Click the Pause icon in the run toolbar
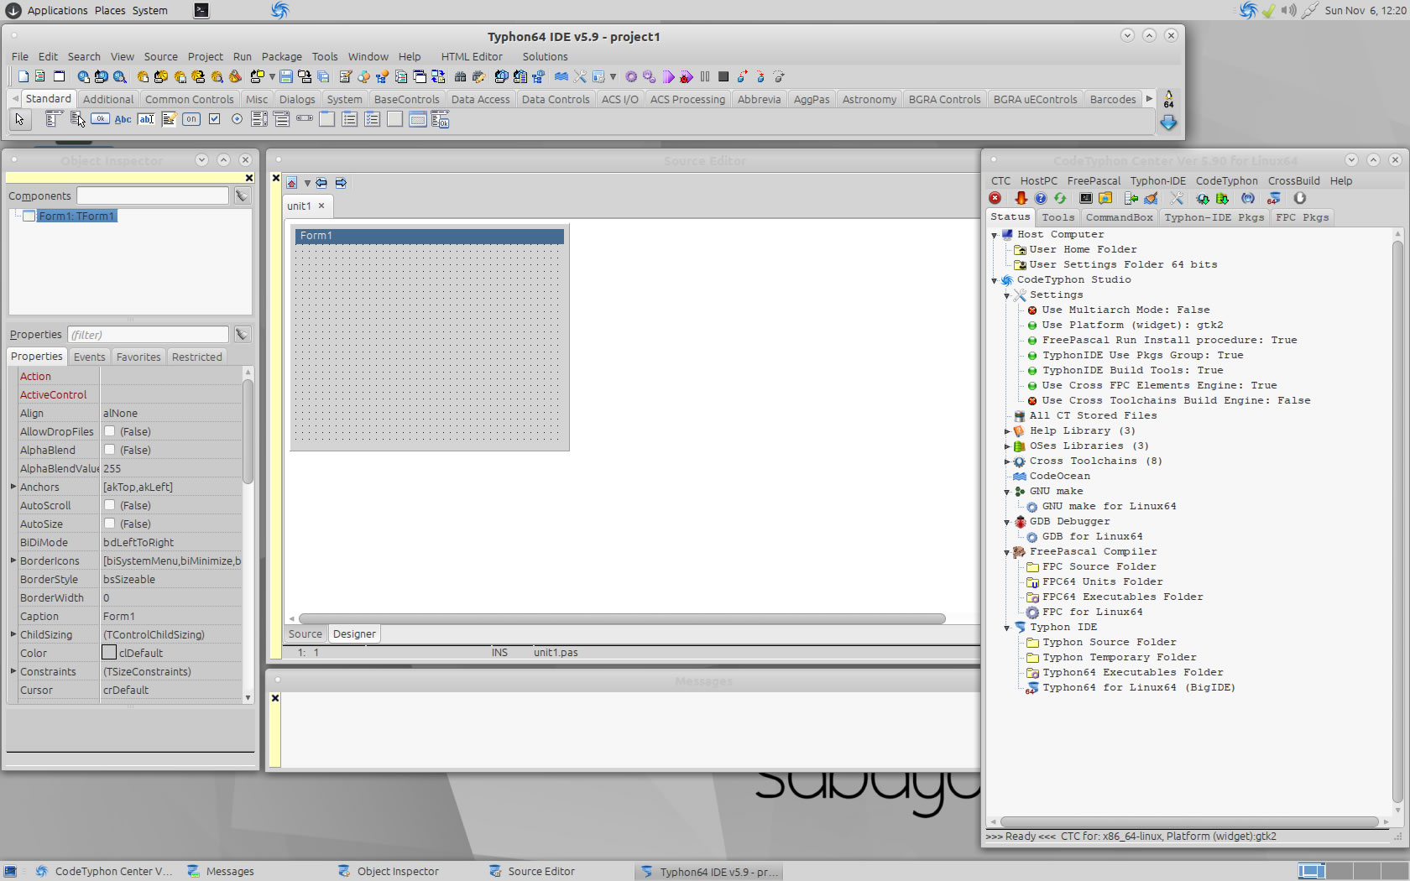The height and width of the screenshot is (881, 1410). tap(705, 76)
